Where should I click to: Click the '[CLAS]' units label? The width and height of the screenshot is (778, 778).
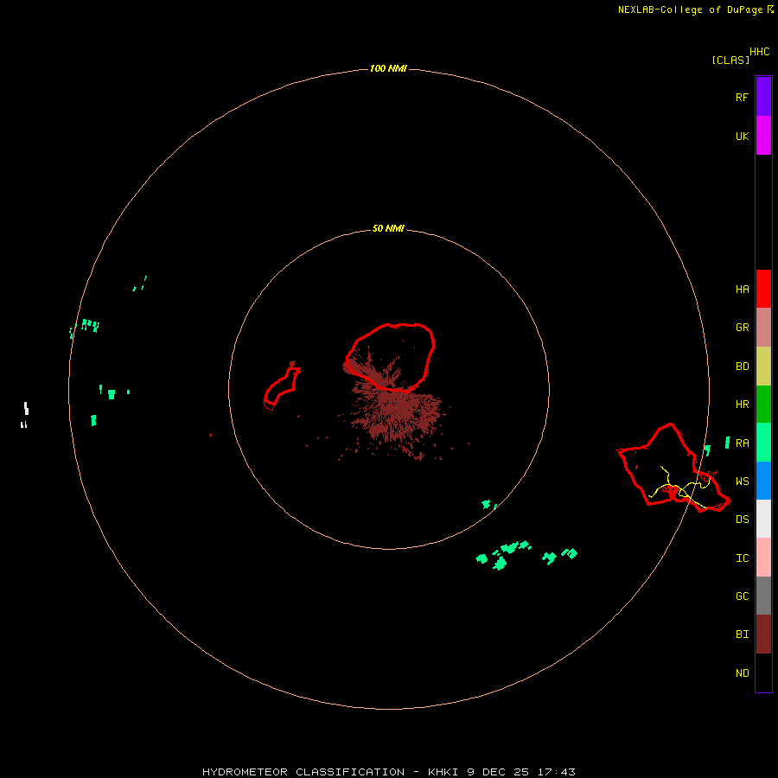click(730, 60)
